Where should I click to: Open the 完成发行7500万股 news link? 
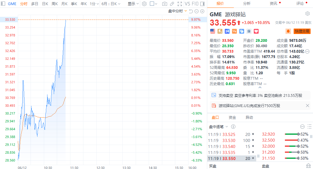tap(249, 106)
